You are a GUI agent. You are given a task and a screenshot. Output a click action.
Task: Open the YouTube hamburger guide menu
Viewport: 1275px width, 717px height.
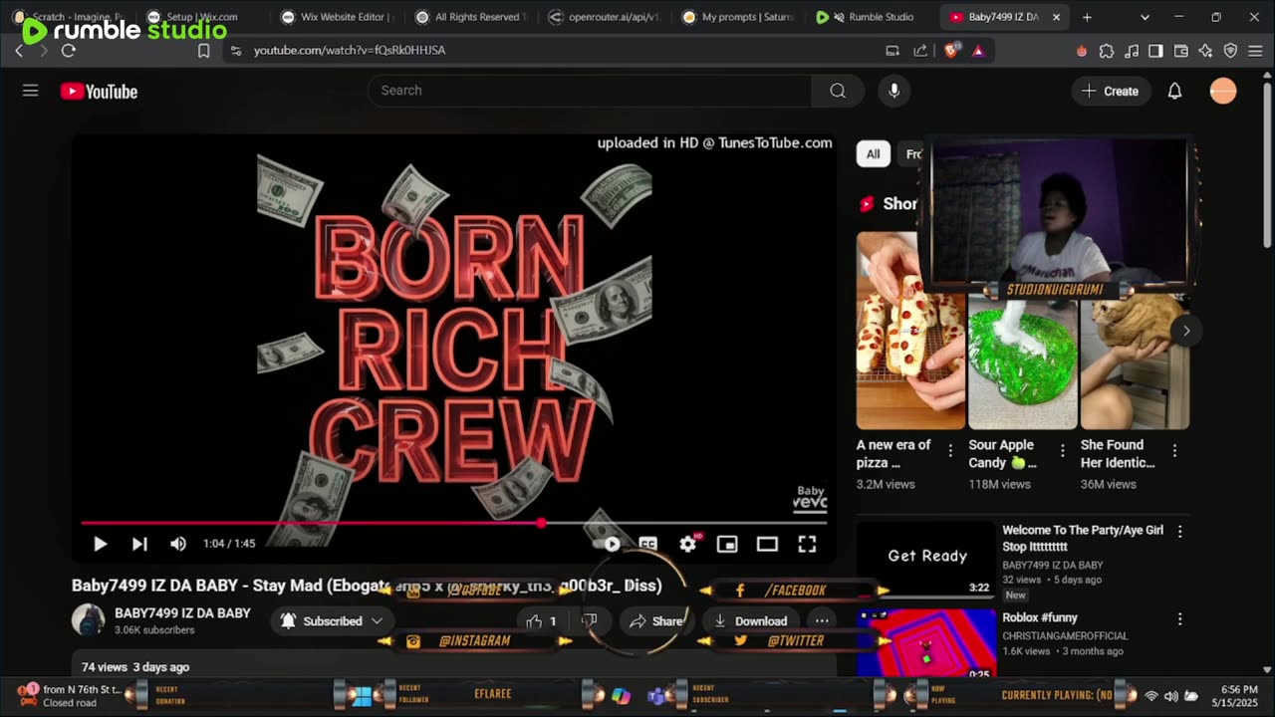click(31, 91)
